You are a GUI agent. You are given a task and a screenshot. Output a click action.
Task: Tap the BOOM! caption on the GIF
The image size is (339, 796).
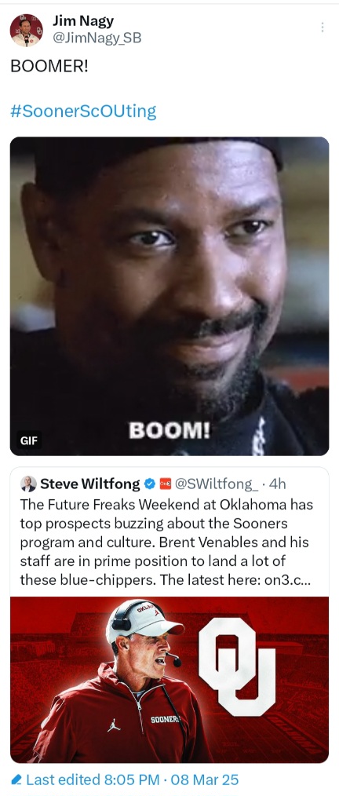[169, 431]
